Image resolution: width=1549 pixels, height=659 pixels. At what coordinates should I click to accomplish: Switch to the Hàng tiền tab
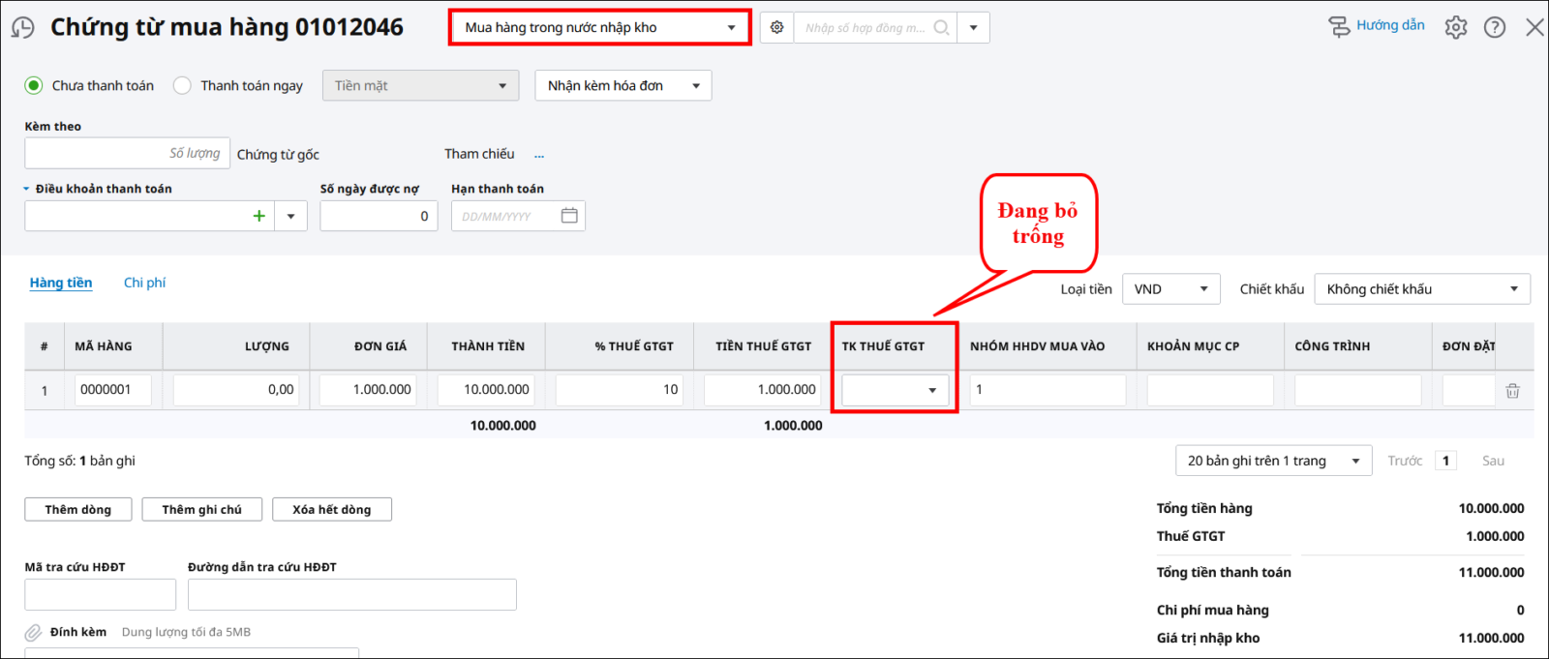(61, 283)
